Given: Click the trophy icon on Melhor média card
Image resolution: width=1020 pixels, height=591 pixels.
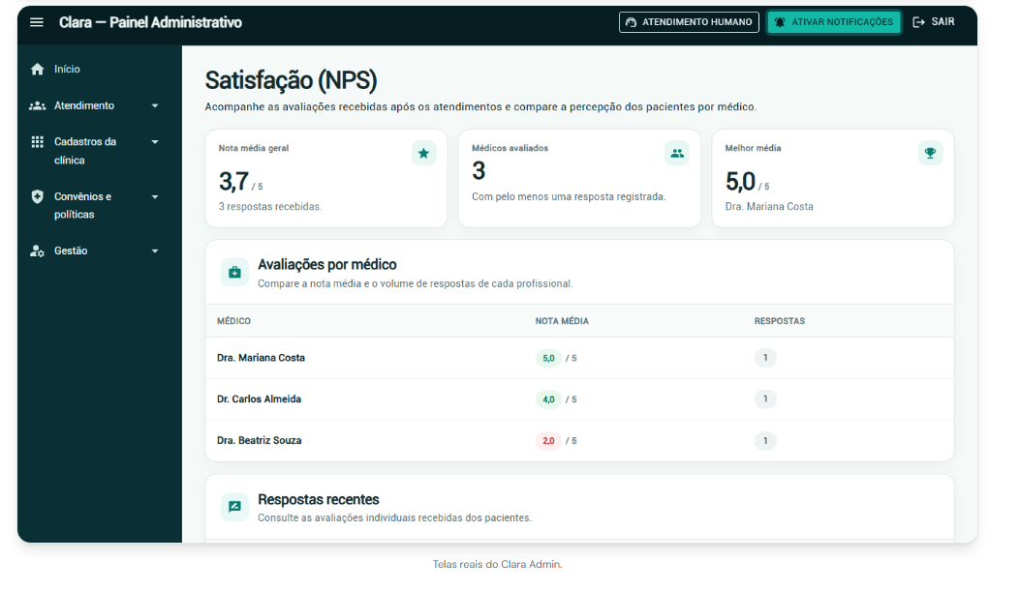Looking at the screenshot, I should (930, 153).
